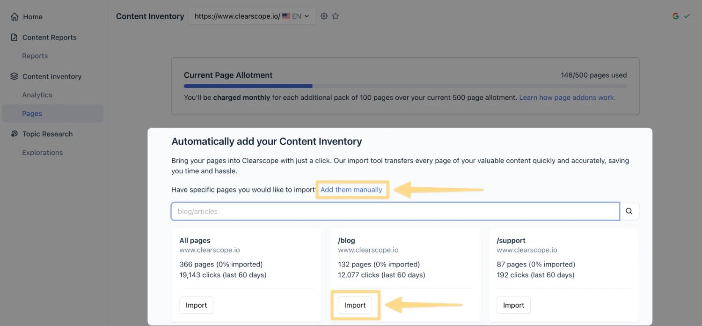This screenshot has height=326, width=702.
Task: Click the Content Inventory page title
Action: [150, 16]
